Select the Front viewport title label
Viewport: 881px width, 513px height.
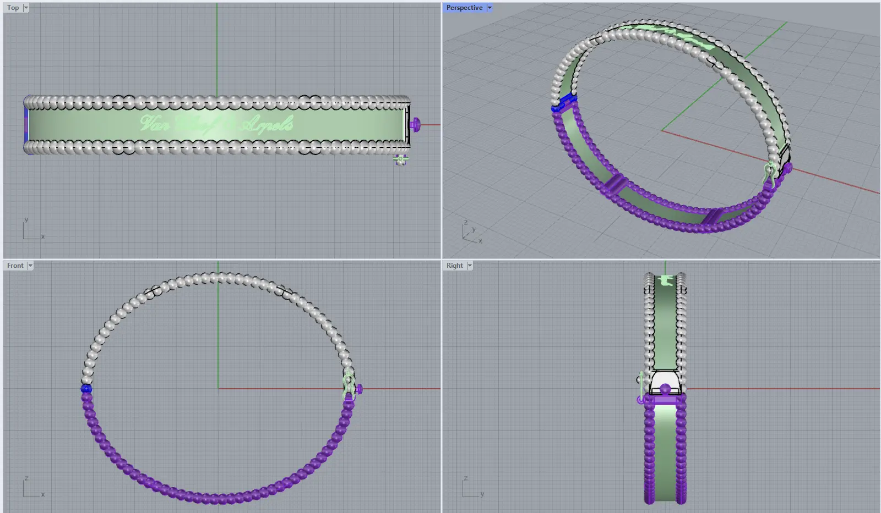(15, 266)
